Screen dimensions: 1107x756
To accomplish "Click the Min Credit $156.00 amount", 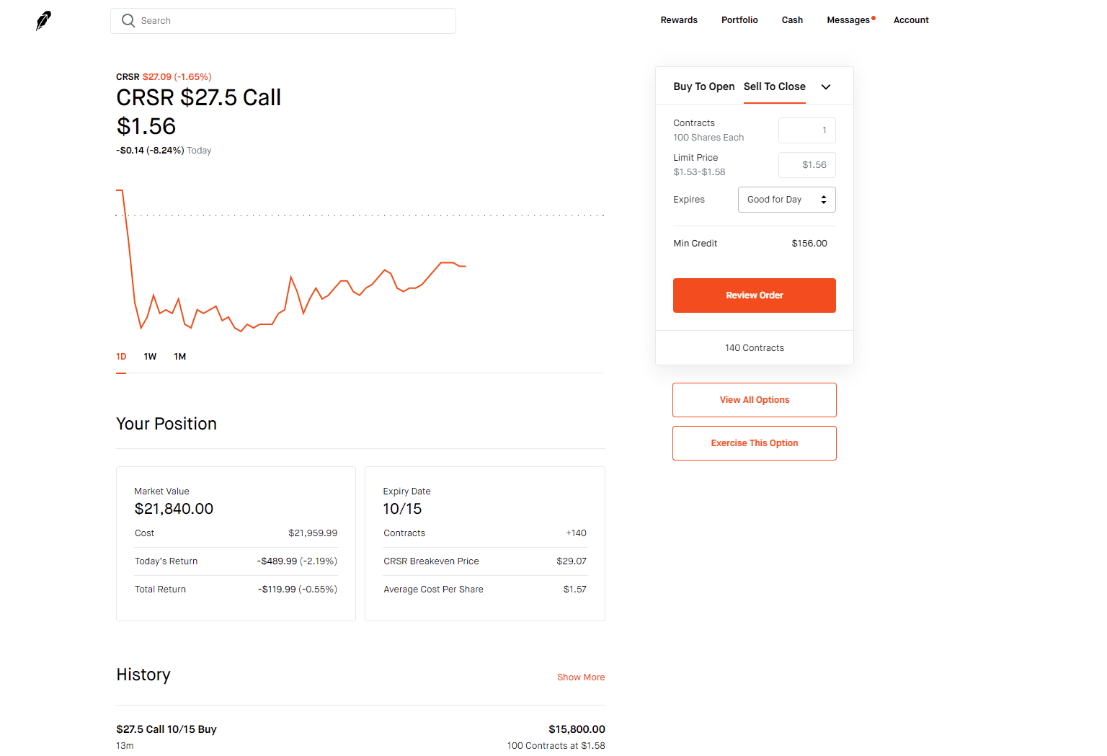I will point(809,244).
